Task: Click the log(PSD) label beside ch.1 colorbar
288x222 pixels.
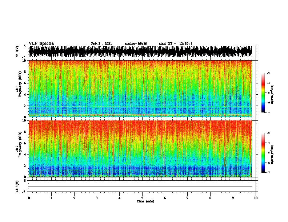Action: [272, 95]
